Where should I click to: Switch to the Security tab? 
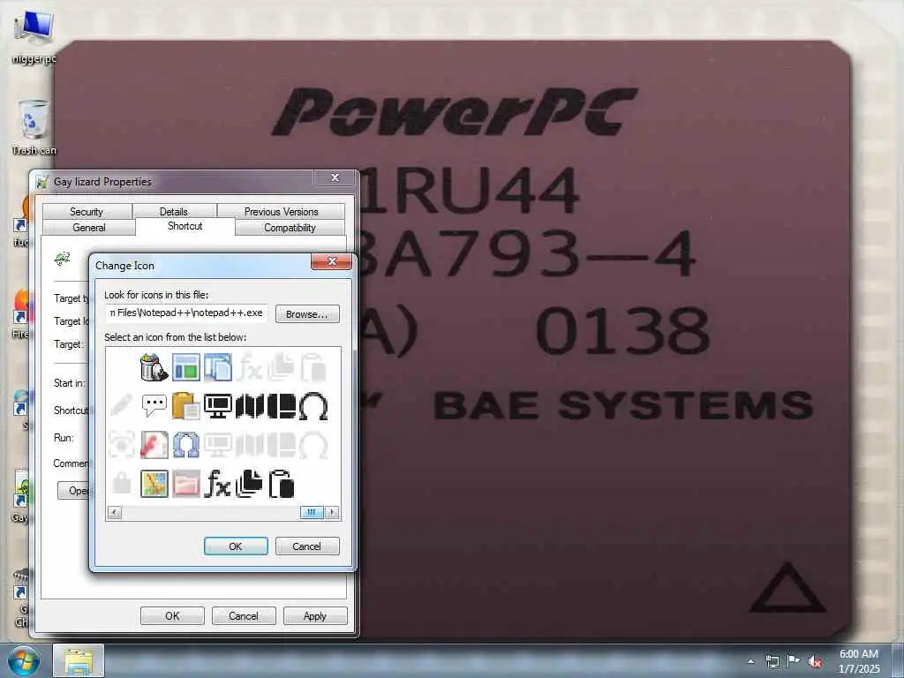pos(87,212)
